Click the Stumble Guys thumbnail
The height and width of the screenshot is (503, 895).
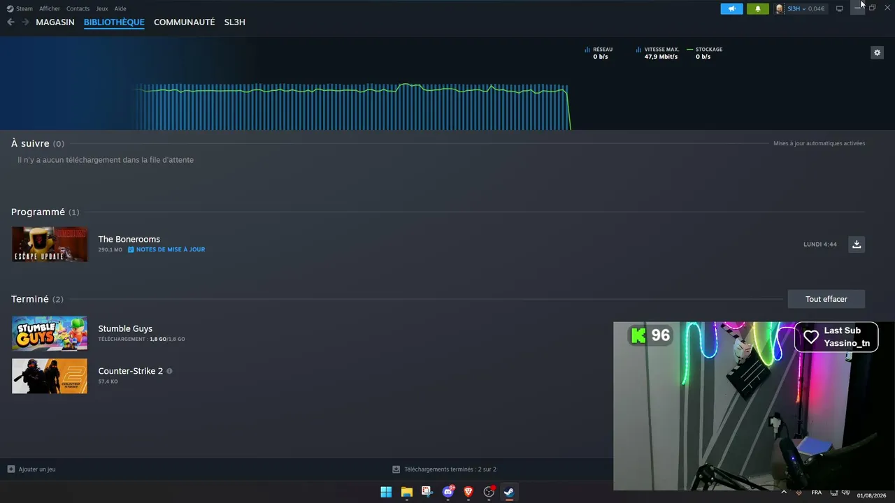50,333
